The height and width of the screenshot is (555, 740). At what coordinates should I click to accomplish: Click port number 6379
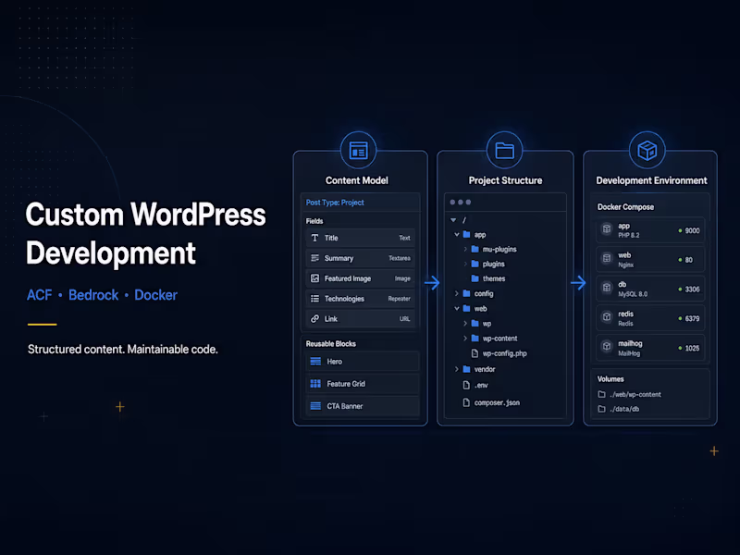pyautogui.click(x=692, y=318)
